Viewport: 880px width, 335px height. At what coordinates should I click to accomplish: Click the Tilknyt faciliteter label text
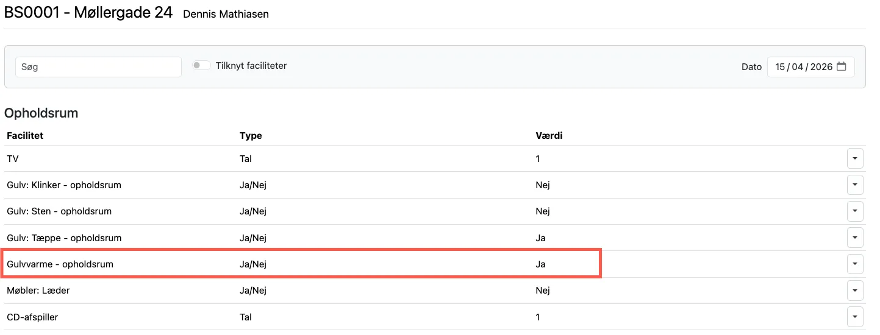(251, 66)
